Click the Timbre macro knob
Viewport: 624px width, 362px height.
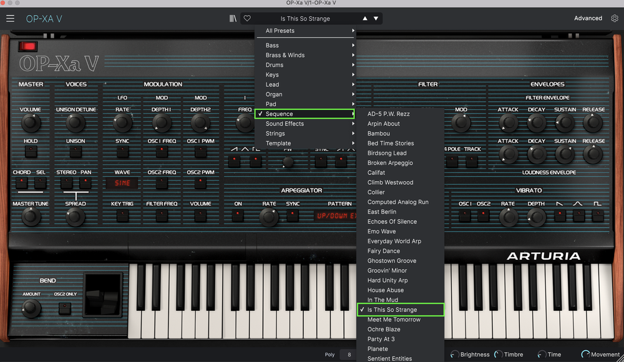click(x=498, y=355)
